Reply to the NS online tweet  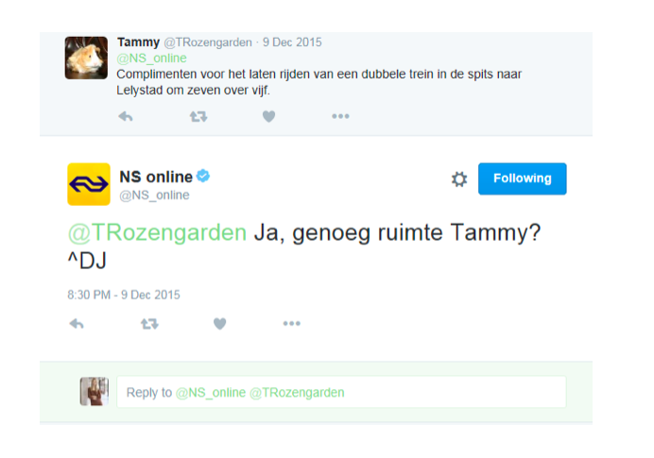click(77, 324)
